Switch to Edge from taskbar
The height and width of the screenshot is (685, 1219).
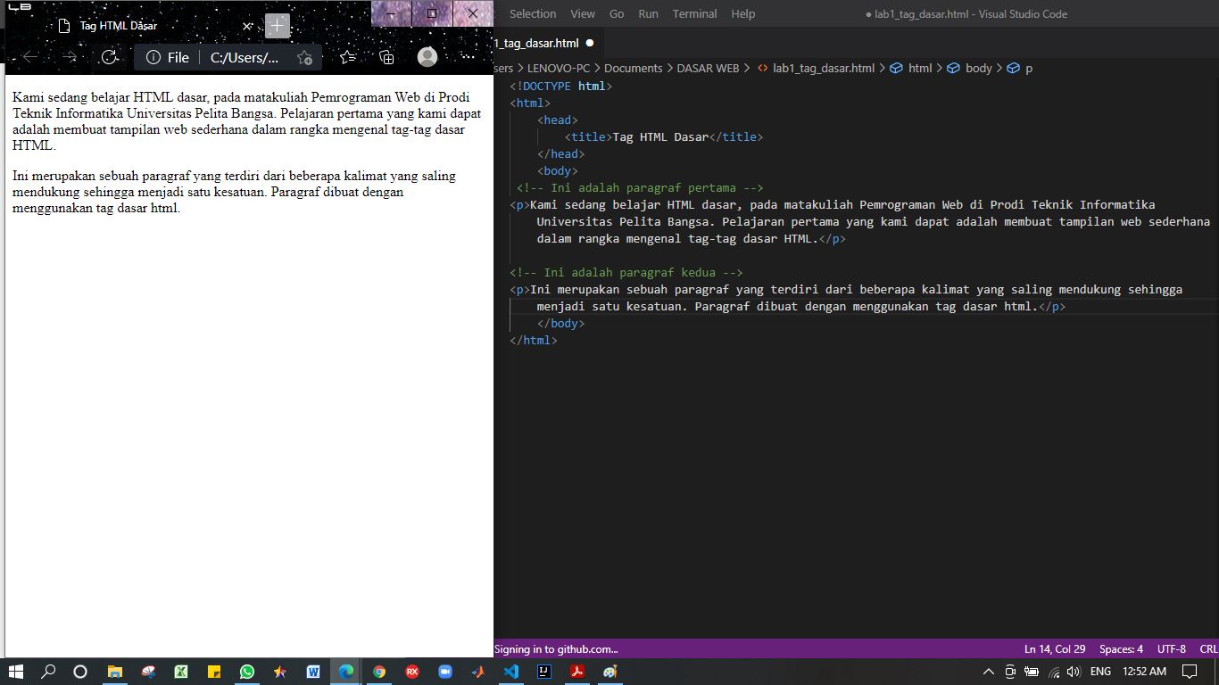[x=346, y=672]
